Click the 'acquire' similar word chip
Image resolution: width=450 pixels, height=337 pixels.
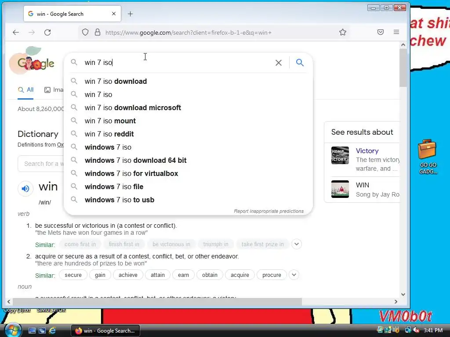[x=240, y=275]
